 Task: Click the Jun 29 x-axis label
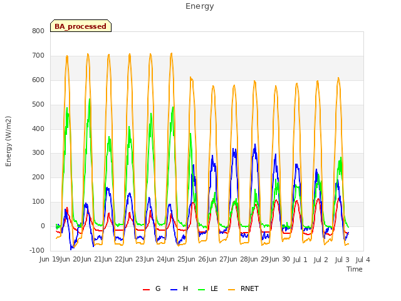(259, 260)
